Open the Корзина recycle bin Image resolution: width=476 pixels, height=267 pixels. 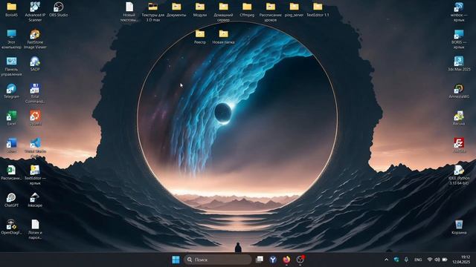(459, 227)
